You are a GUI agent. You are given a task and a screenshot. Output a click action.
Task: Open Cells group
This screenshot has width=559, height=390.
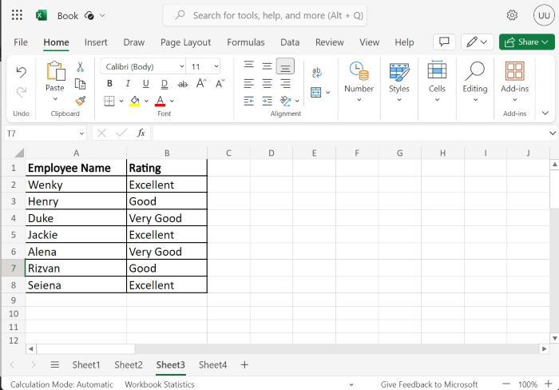[x=437, y=82]
